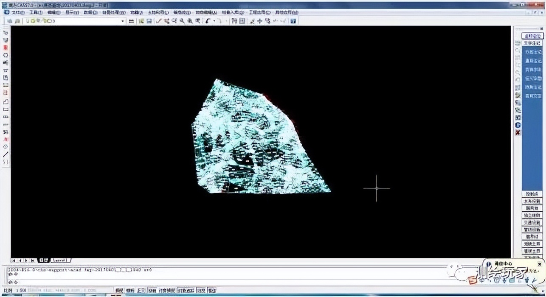546x297 pixels.
Task: Toggle 正交 (Ortho) mode in status bar
Action: click(141, 291)
